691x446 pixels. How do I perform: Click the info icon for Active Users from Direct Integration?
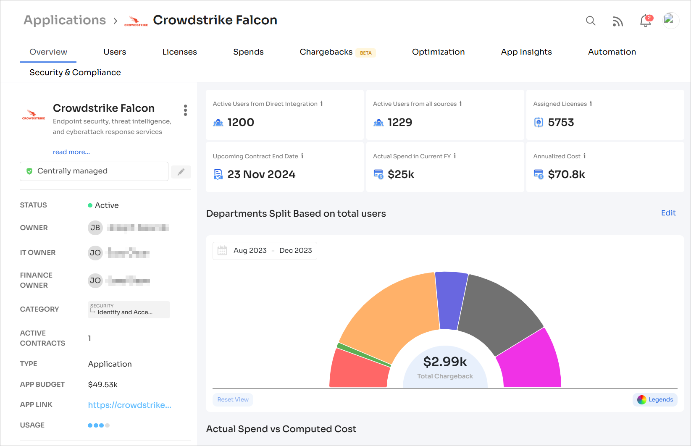[x=322, y=103]
